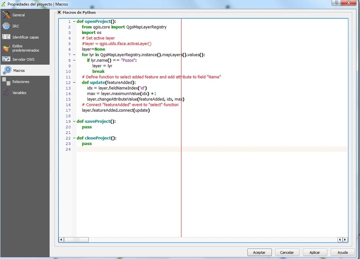The height and width of the screenshot is (259, 360).
Task: Click the '# Connect "featureAdded"' comment
Action: coord(130,105)
